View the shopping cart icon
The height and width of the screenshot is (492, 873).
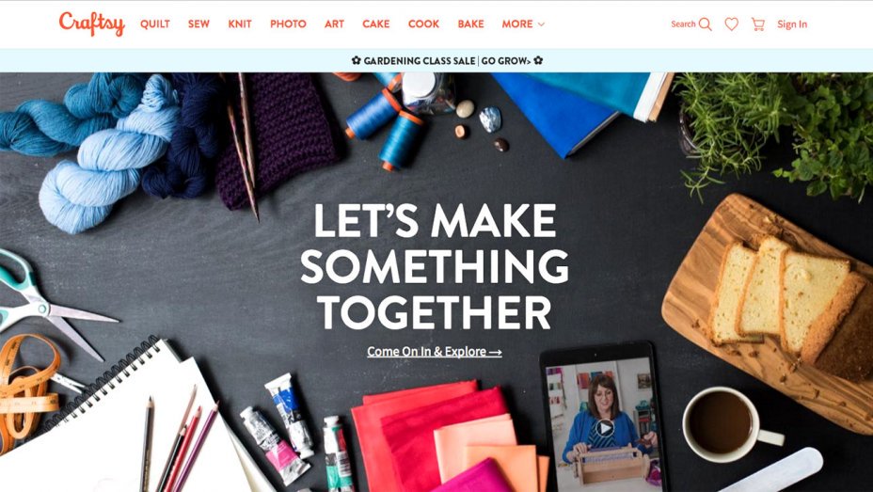(757, 24)
